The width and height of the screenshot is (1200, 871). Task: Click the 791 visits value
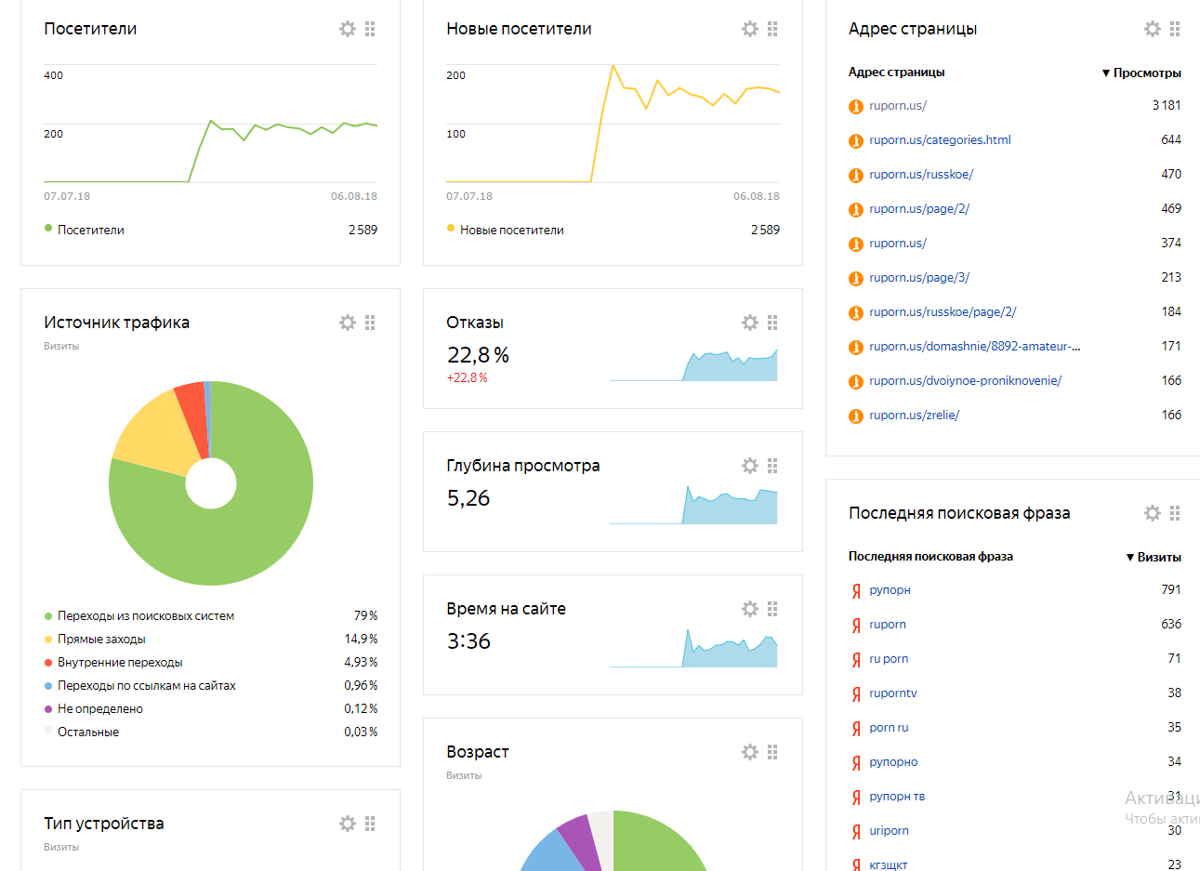click(1171, 590)
